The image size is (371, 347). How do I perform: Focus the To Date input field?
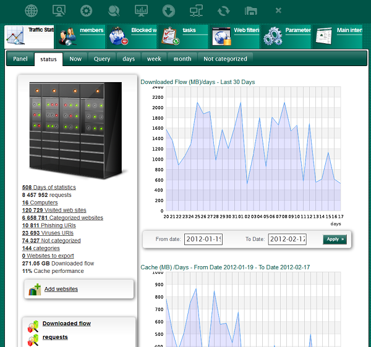point(288,240)
